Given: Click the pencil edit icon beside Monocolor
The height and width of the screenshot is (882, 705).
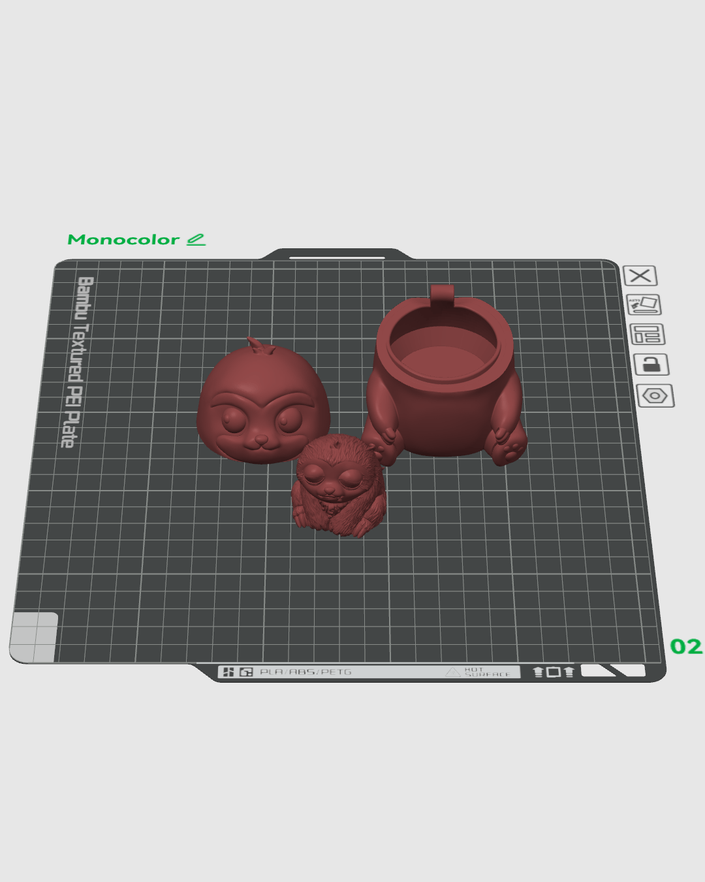Looking at the screenshot, I should click(196, 240).
